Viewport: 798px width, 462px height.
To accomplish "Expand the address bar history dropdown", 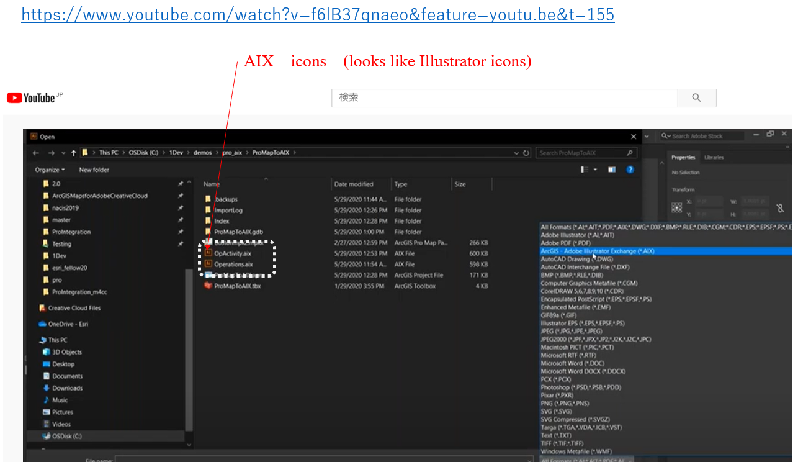I will (517, 153).
